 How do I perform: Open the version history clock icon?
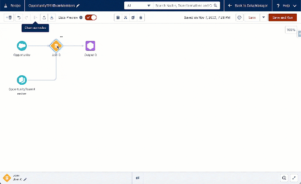239,17
